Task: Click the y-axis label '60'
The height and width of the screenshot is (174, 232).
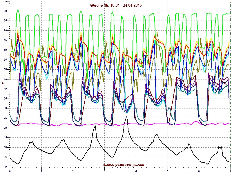Action: 5,50
